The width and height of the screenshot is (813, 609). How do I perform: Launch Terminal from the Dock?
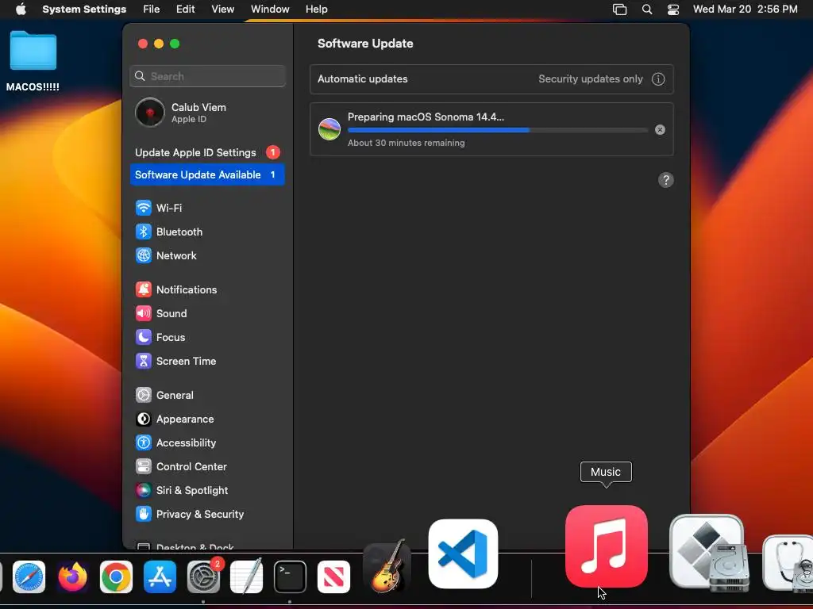290,577
